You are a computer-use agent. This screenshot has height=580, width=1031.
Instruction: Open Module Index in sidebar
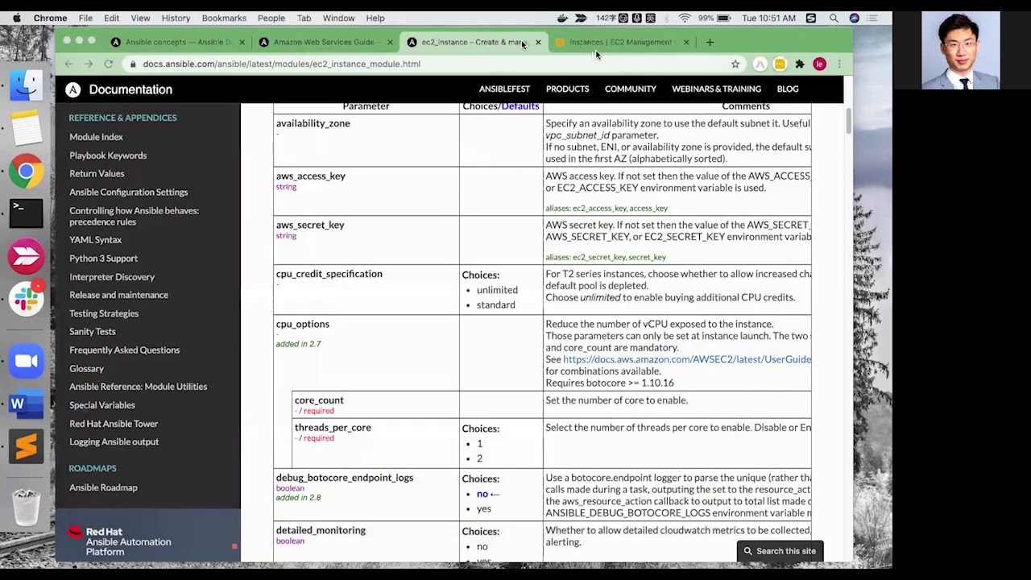click(x=96, y=137)
